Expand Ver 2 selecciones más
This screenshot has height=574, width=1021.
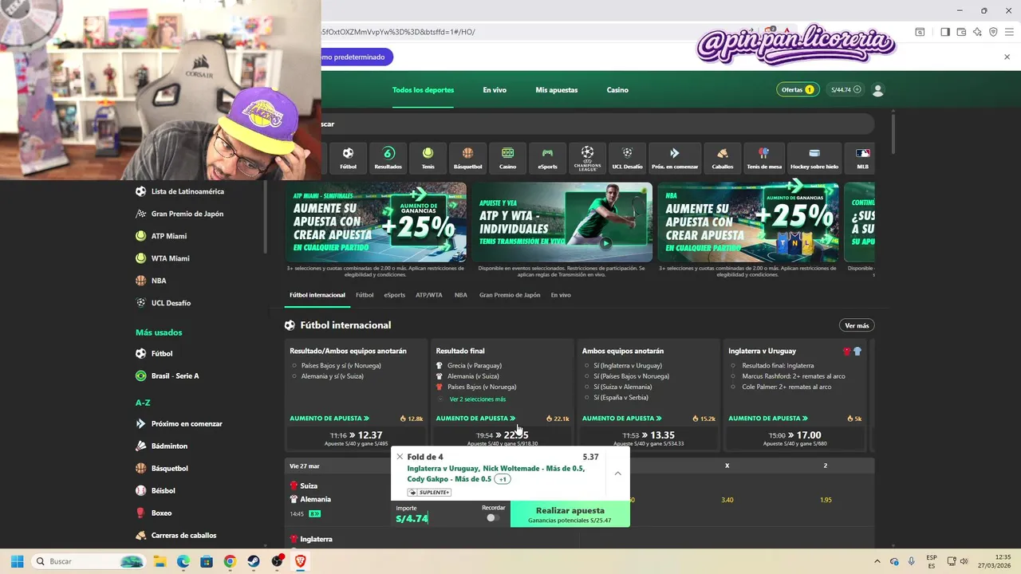tap(477, 399)
